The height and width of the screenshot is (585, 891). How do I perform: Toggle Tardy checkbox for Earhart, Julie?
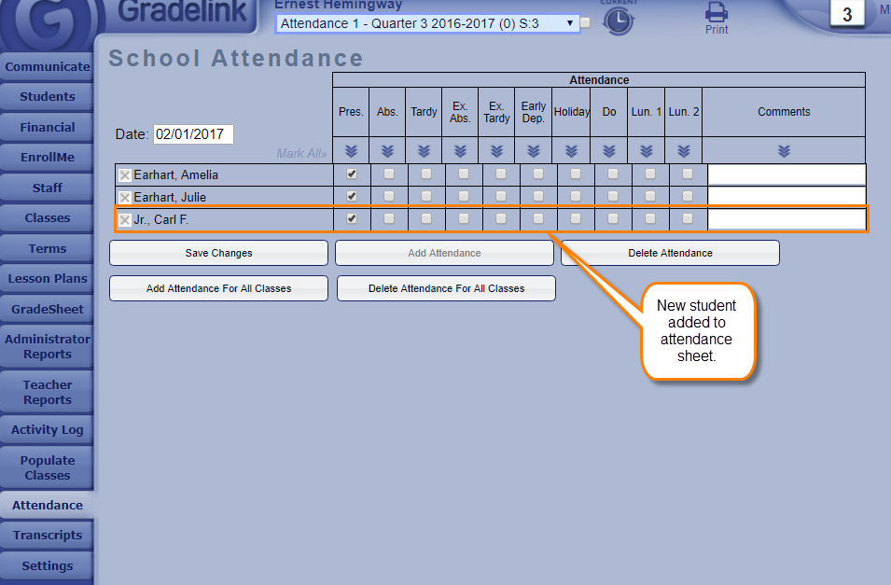coord(426,196)
